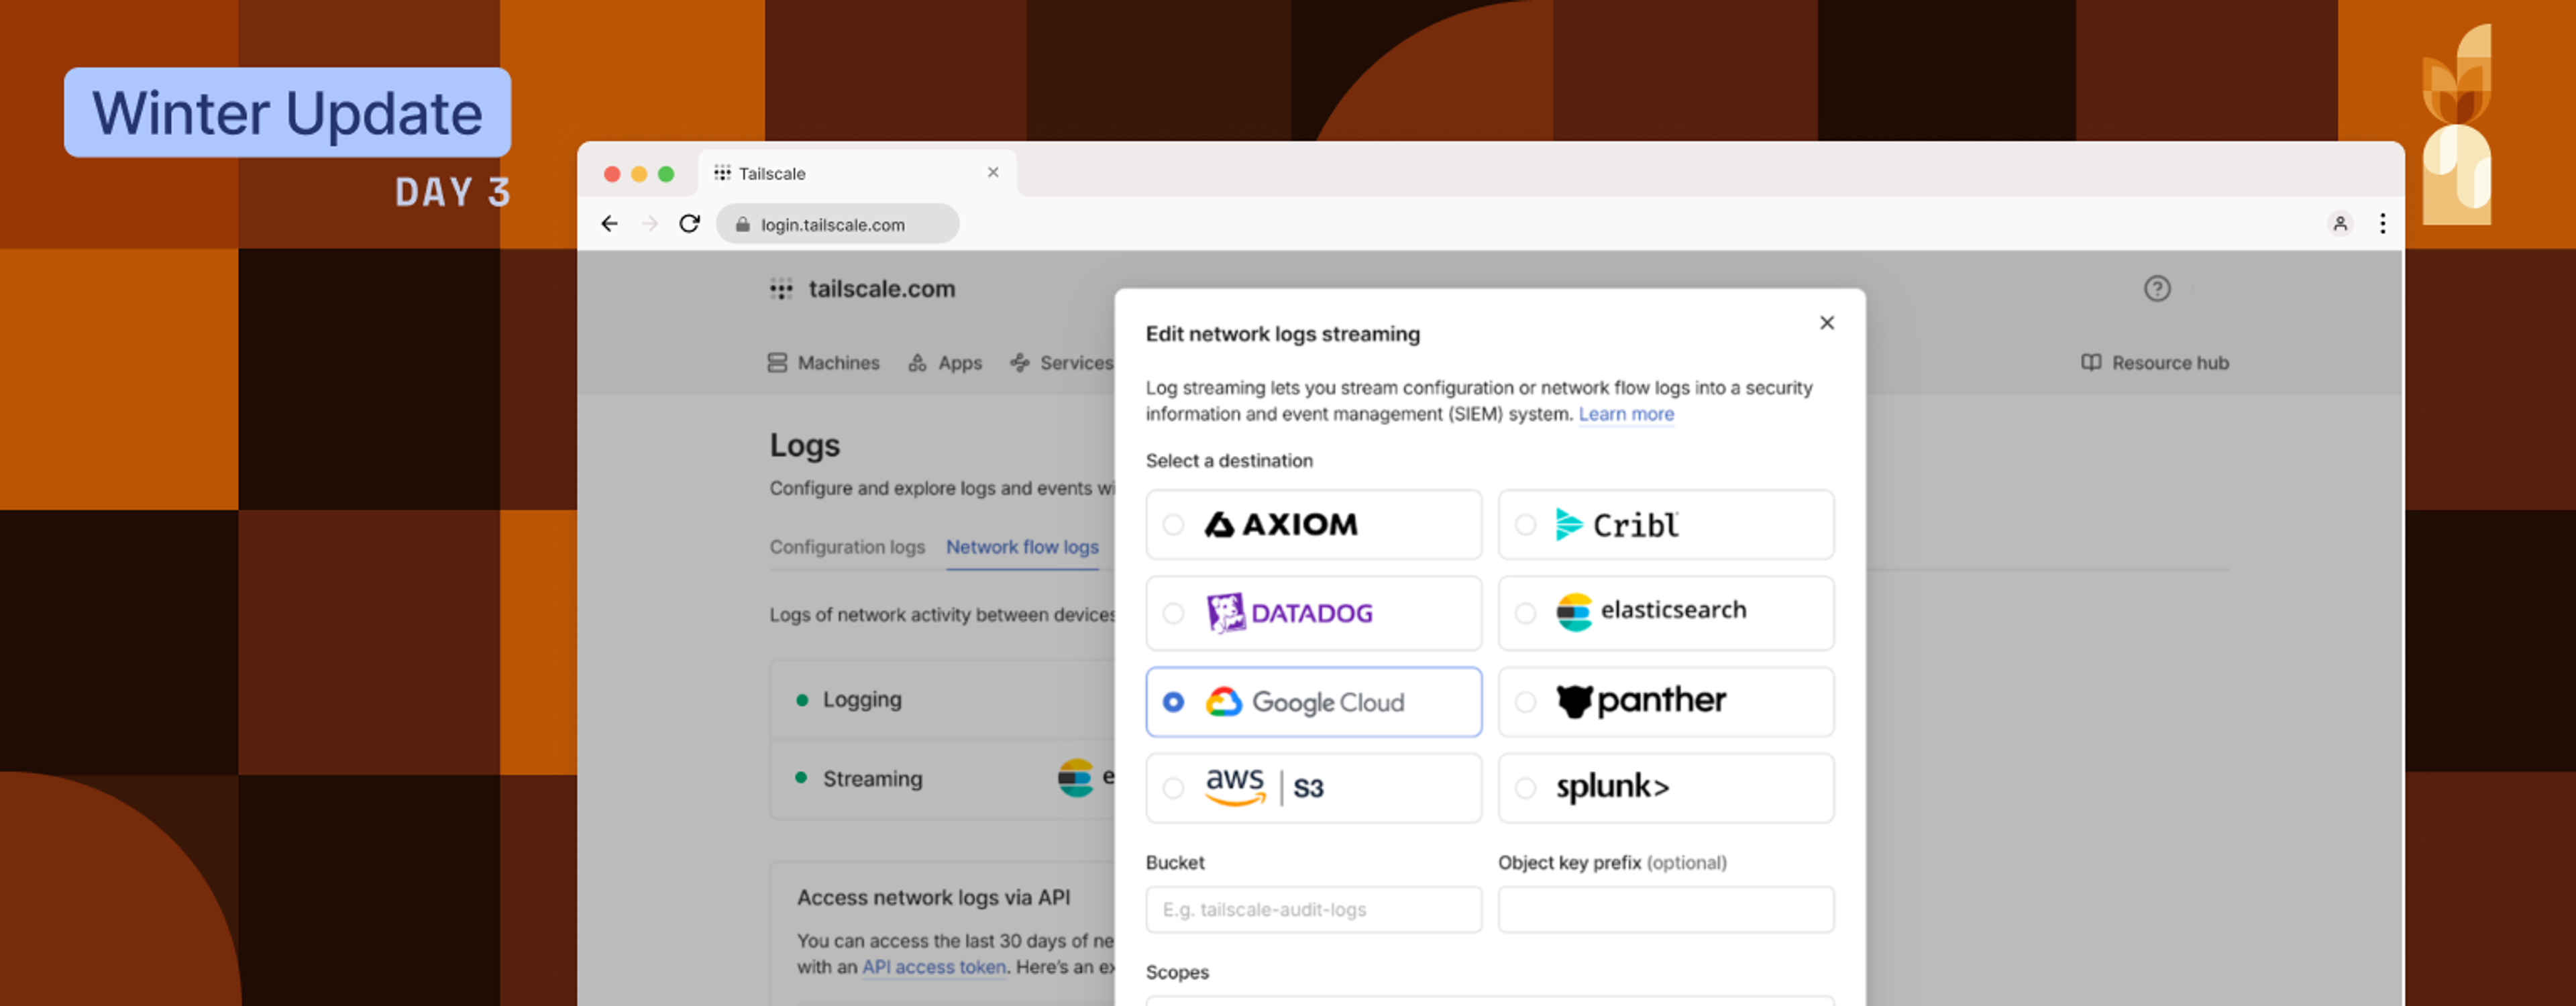This screenshot has height=1006, width=2576.
Task: Select the Panther destination radio button
Action: [1525, 702]
